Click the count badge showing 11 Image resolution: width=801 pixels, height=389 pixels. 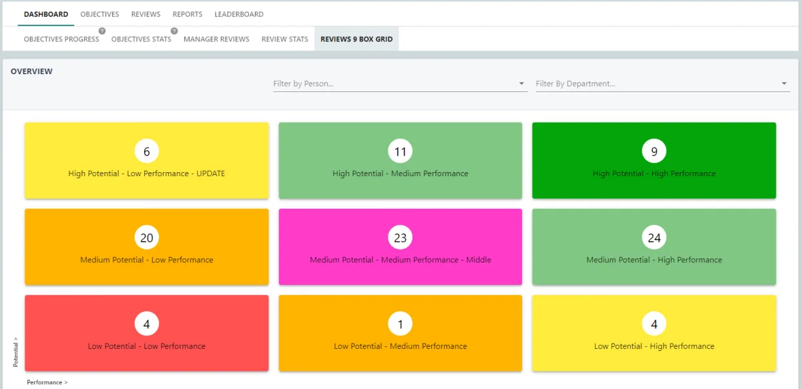click(x=400, y=151)
